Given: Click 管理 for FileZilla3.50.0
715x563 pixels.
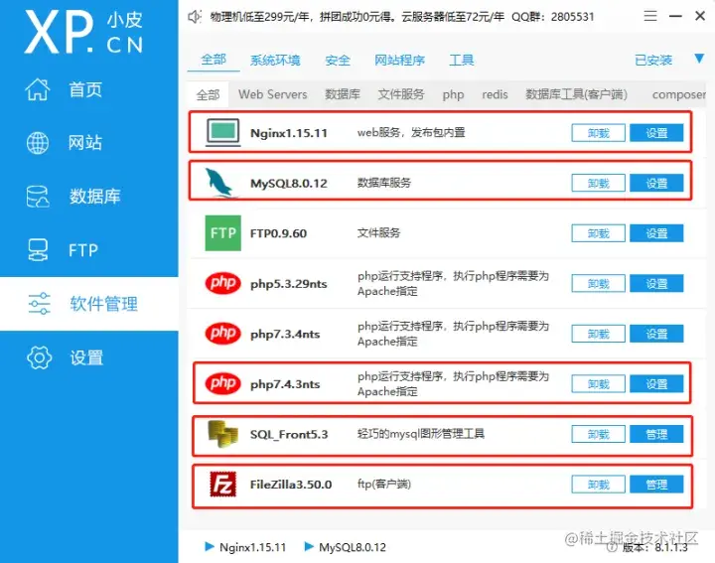Looking at the screenshot, I should pos(656,485).
